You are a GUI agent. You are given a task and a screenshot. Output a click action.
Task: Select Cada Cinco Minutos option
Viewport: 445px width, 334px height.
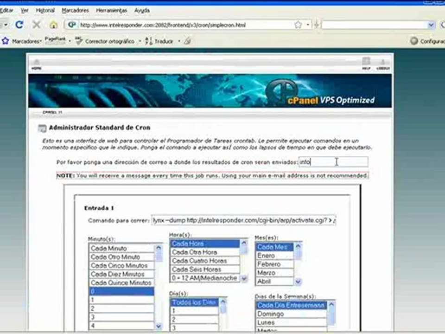pyautogui.click(x=121, y=265)
